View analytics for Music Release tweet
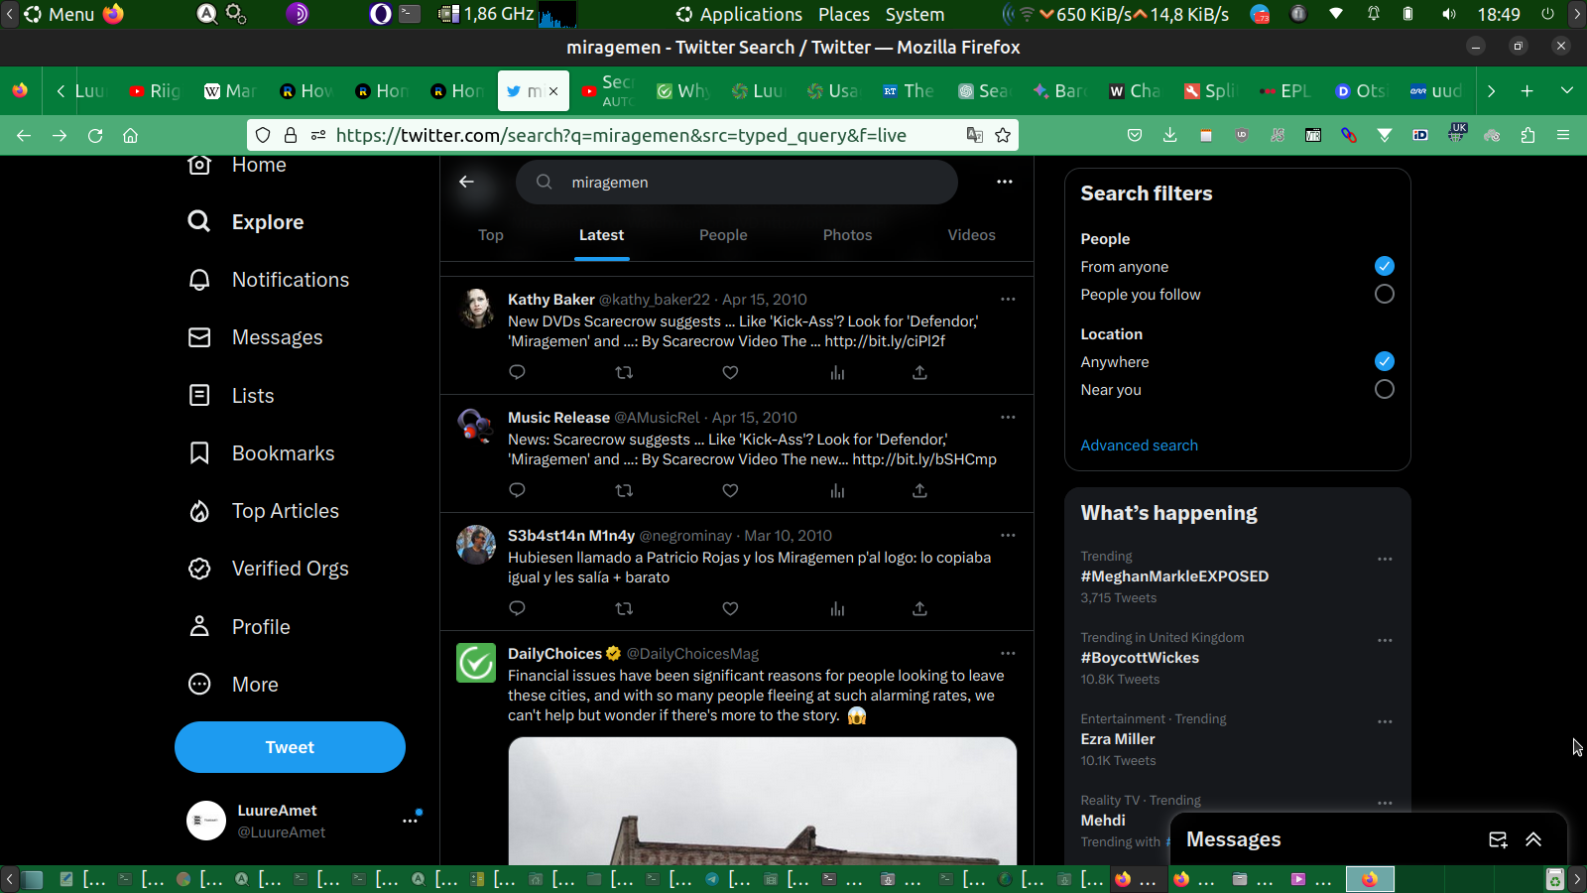The image size is (1587, 893). pos(837,490)
